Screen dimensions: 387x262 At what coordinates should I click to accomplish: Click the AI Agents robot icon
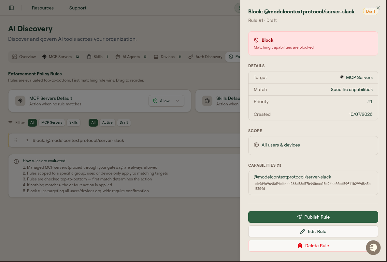(118, 57)
